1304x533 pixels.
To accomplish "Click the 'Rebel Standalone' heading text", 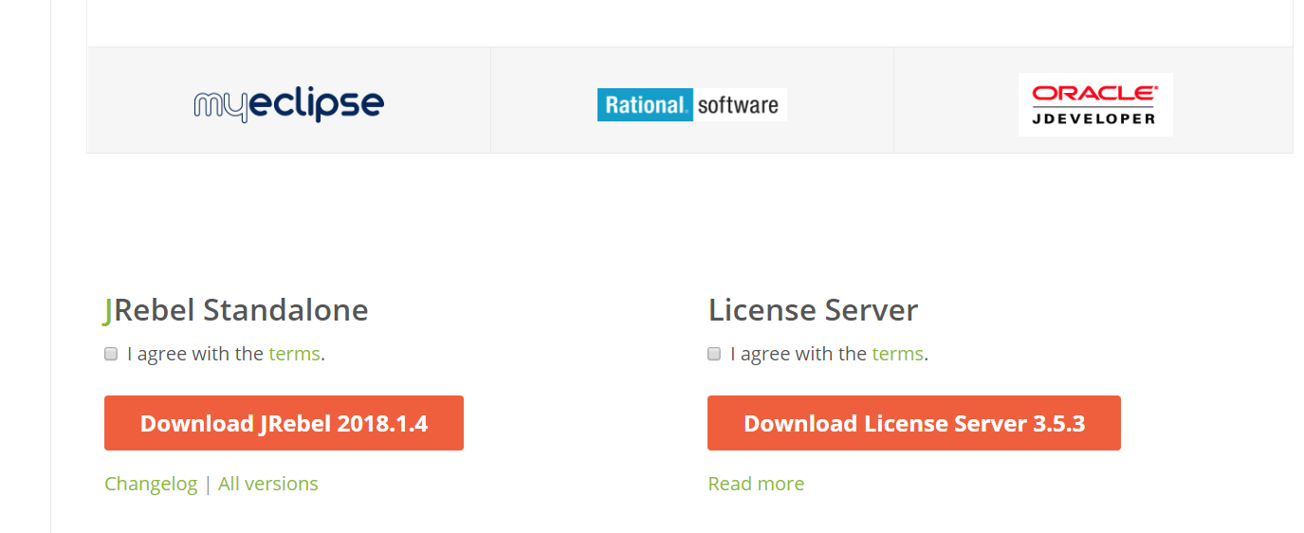I will pos(242,310).
